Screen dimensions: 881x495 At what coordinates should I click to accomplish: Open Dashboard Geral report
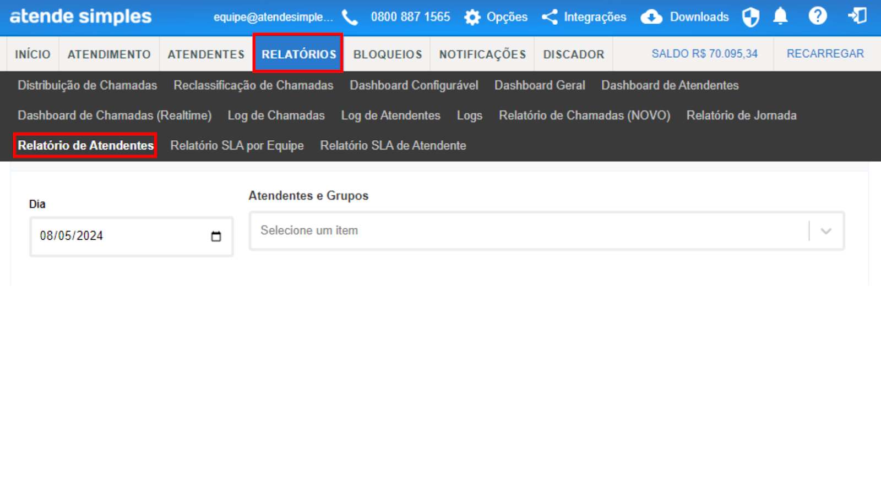[x=540, y=85]
